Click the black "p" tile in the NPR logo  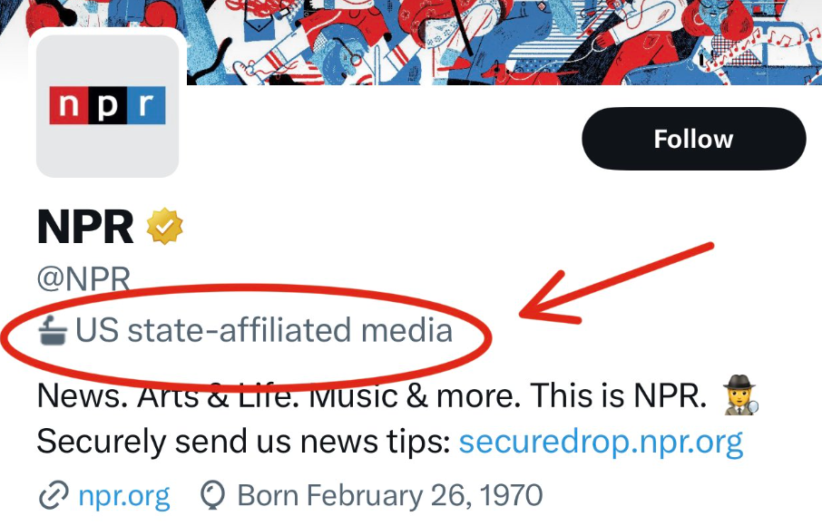pos(107,105)
